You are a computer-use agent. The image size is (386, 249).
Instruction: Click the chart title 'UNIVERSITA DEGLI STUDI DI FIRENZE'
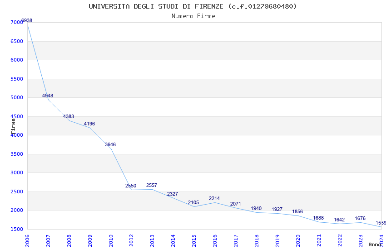(x=156, y=6)
